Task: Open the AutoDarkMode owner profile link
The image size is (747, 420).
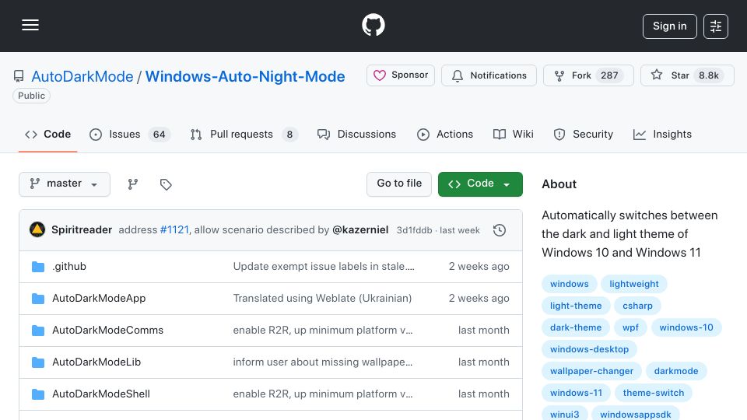Action: 82,76
